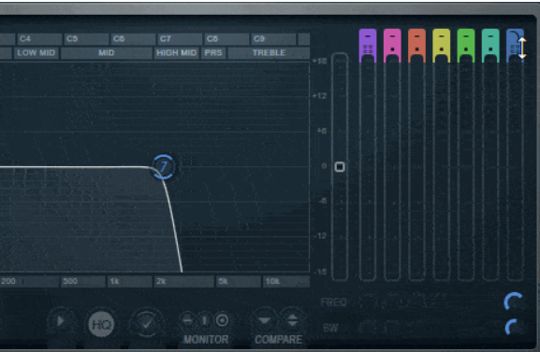Click the MONITOR label
Screen dimensions: 540x352
point(206,340)
